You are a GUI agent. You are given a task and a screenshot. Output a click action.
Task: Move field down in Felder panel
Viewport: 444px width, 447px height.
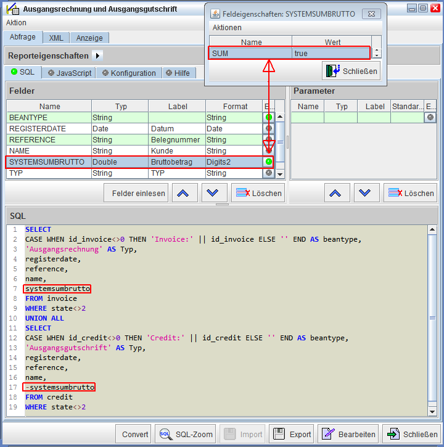[x=213, y=193]
